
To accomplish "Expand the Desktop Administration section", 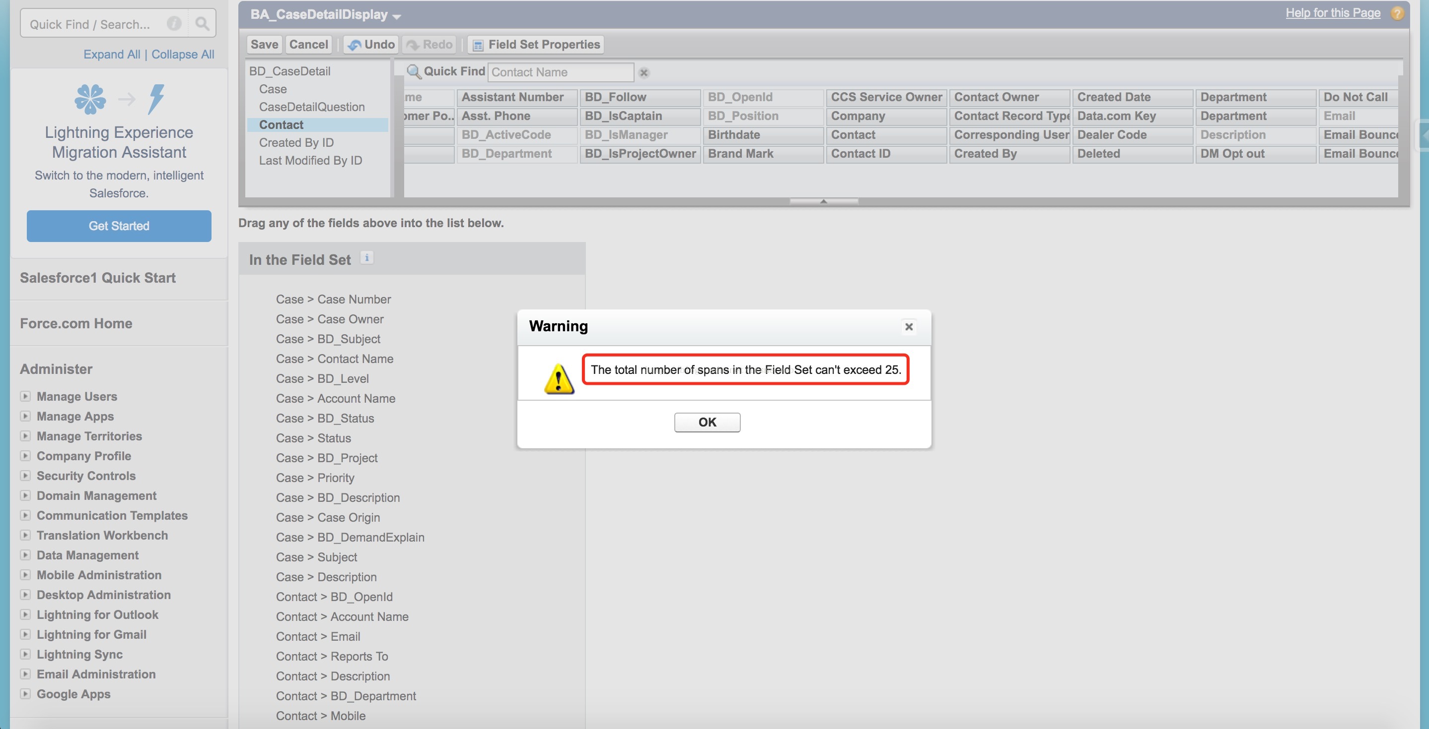I will pyautogui.click(x=25, y=595).
